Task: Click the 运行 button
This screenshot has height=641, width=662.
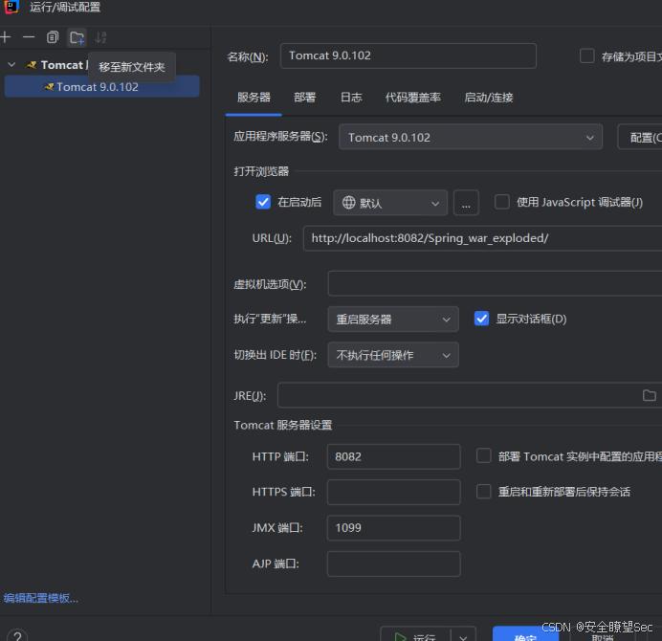Action: [416, 636]
